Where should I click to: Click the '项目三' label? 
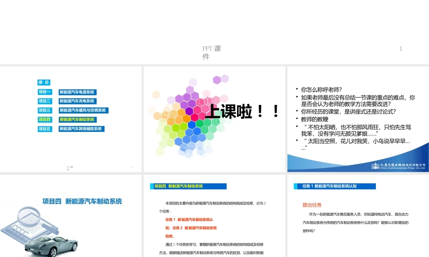[45, 111]
